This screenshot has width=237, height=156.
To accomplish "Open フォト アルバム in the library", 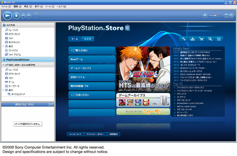I will [x=13, y=54].
